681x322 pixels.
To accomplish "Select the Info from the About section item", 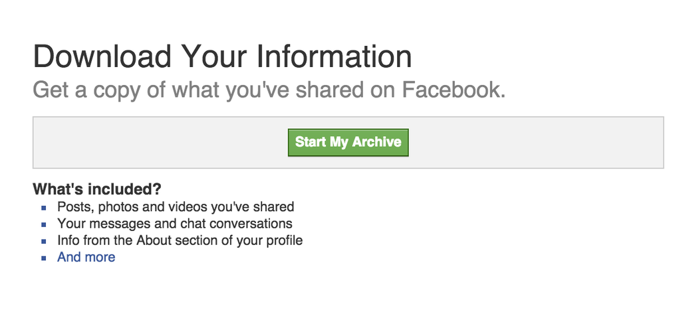I will pyautogui.click(x=180, y=240).
